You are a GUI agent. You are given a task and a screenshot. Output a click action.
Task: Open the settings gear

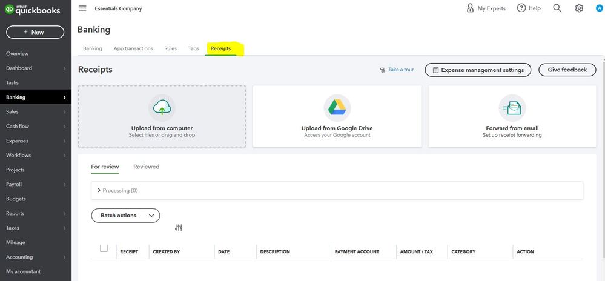[579, 8]
